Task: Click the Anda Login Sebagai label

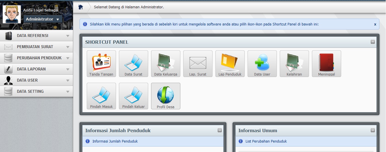Action: click(x=41, y=10)
